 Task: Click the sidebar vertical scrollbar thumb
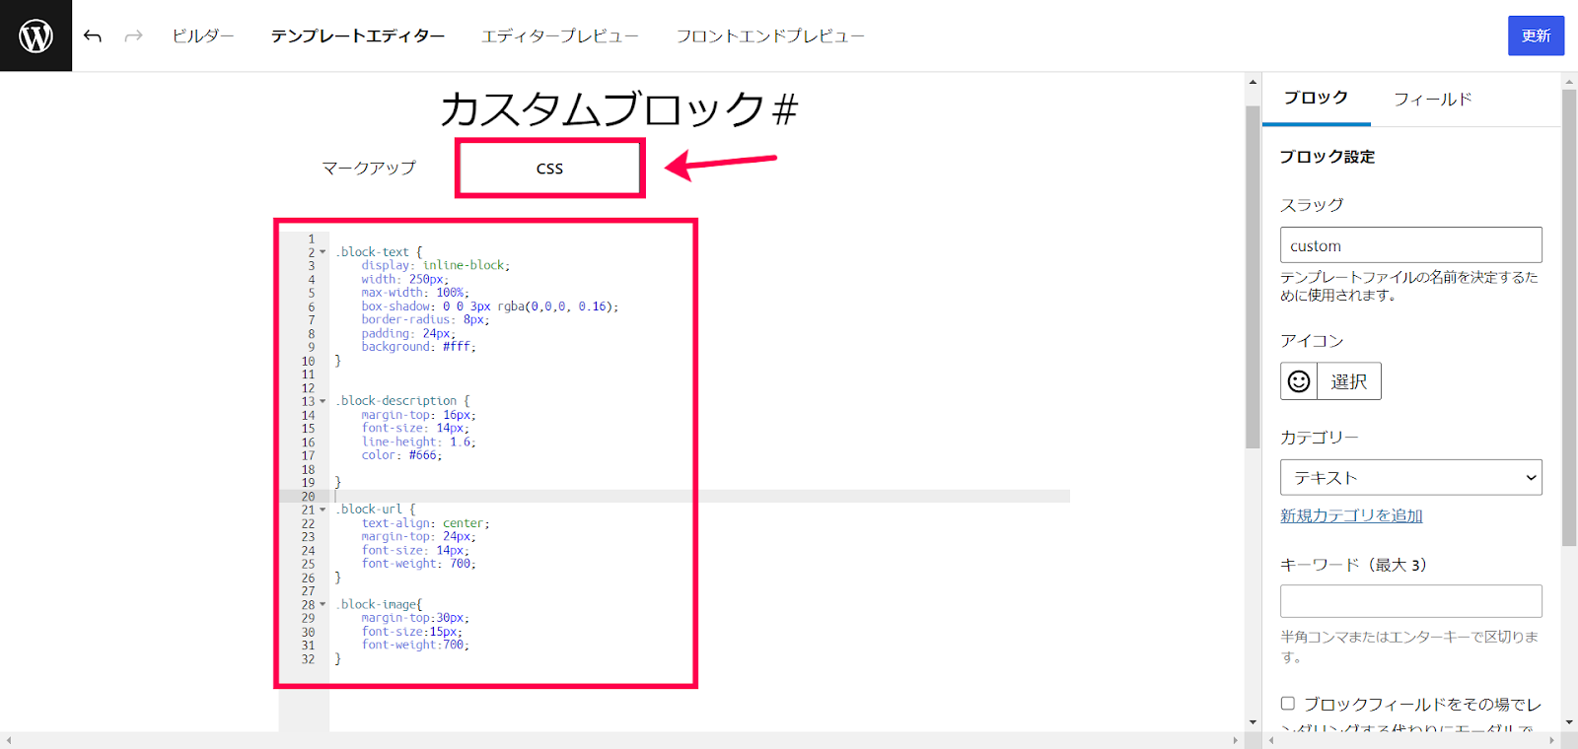click(x=1569, y=317)
